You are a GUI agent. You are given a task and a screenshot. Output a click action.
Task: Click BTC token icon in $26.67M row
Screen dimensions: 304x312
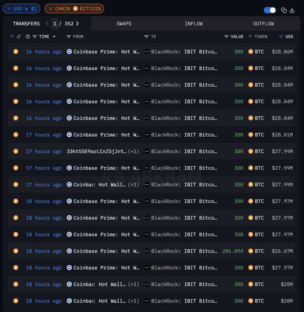250,251
